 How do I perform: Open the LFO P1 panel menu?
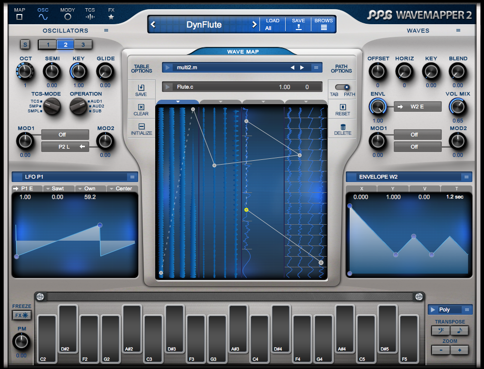click(132, 177)
